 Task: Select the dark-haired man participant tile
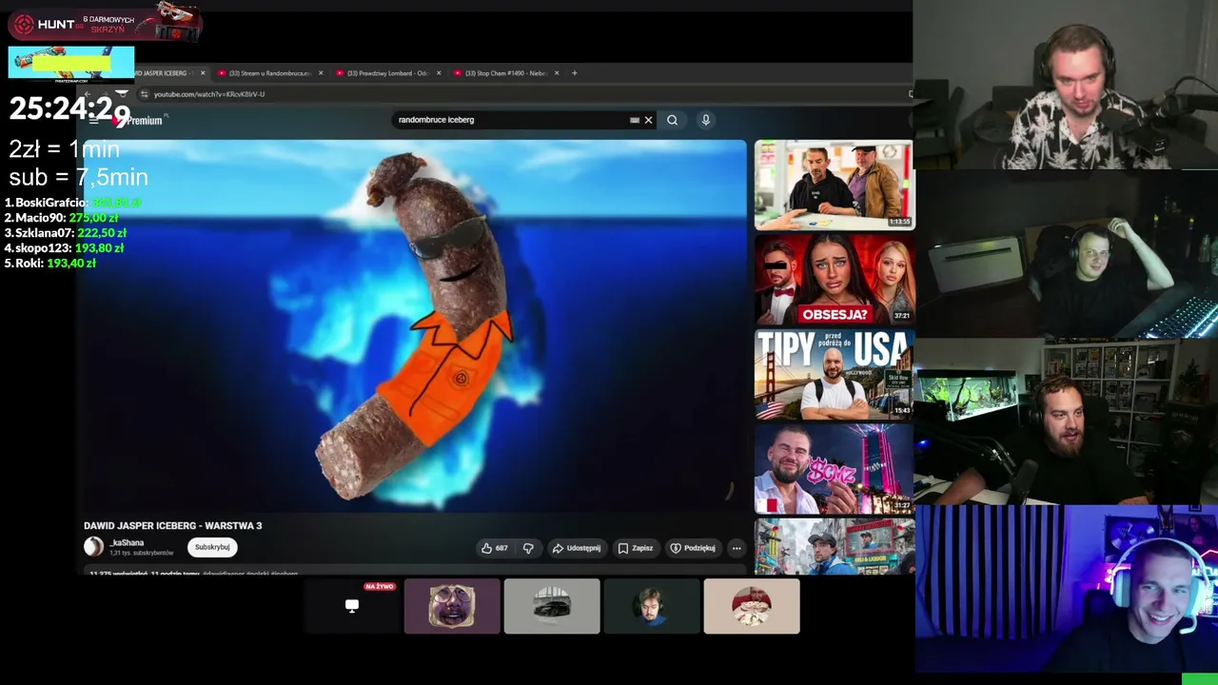click(652, 606)
